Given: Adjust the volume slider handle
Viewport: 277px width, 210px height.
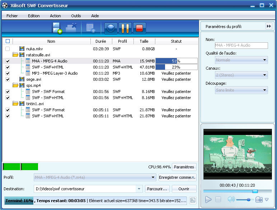Looking at the screenshot, I should click(249, 200).
